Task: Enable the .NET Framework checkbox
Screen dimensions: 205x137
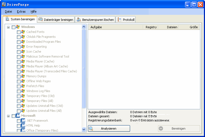Action: click(x=19, y=121)
